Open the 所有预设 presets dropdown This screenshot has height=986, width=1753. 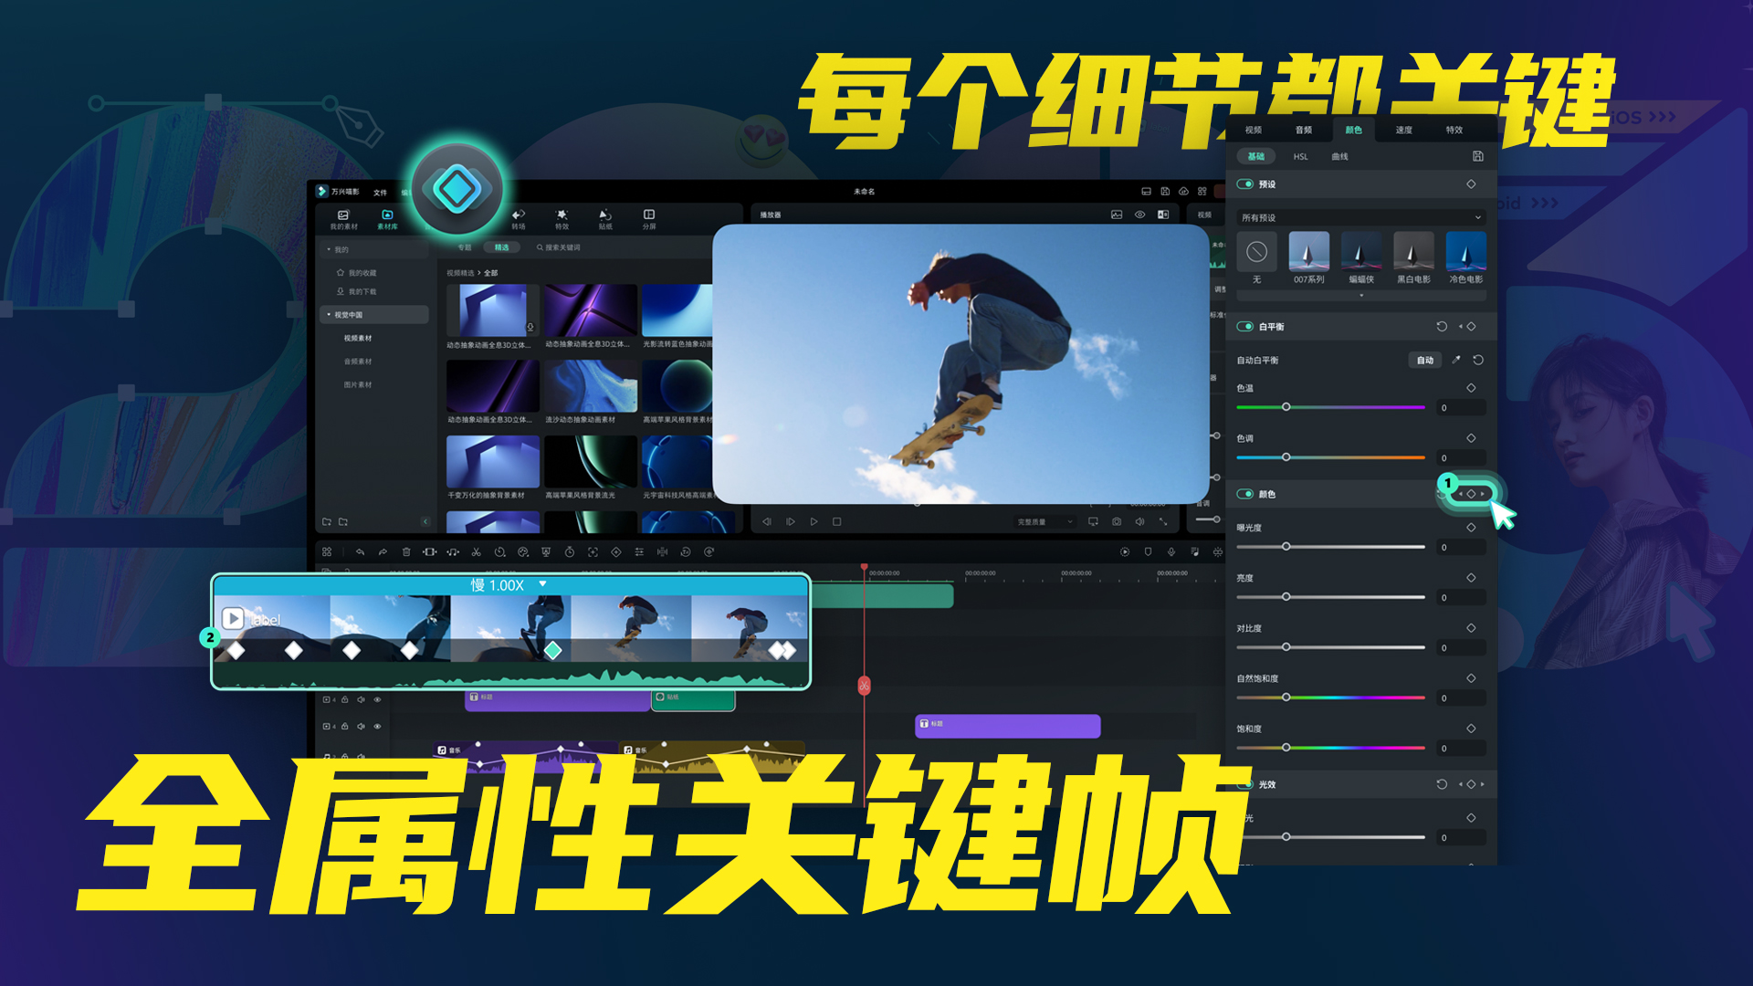(x=1360, y=216)
